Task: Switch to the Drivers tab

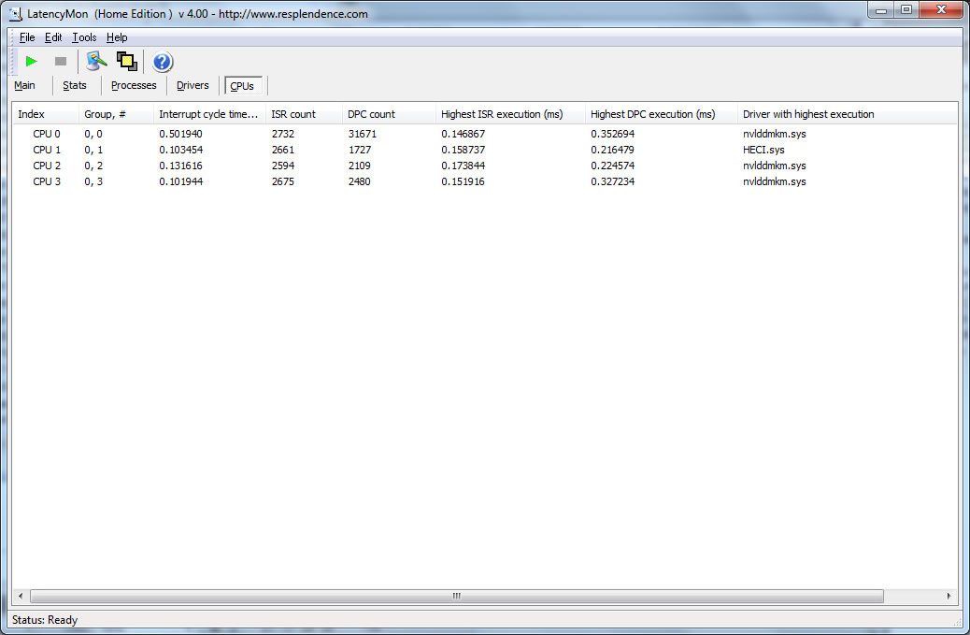Action: tap(193, 86)
